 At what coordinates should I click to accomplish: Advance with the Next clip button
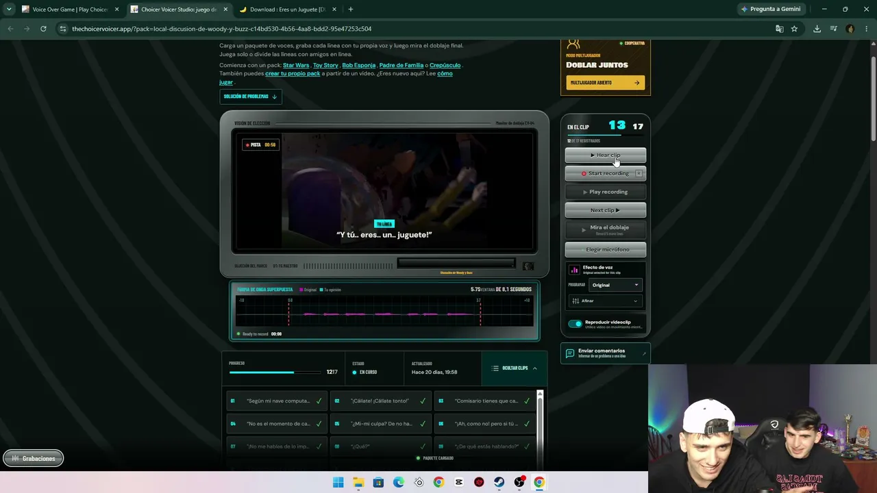[605, 210]
